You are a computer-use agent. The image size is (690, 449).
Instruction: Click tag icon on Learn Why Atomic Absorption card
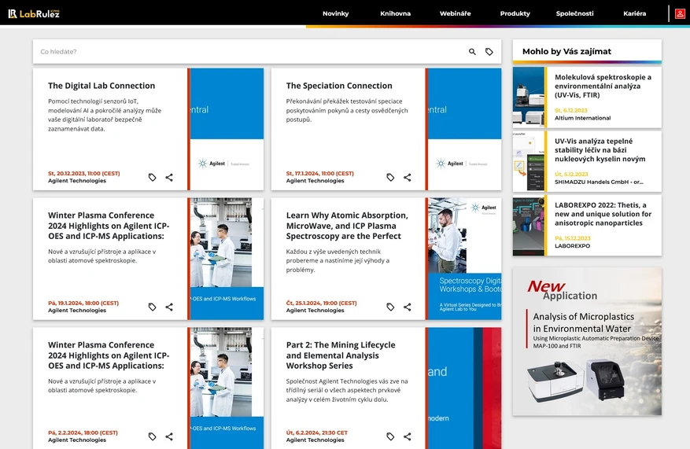(x=390, y=307)
